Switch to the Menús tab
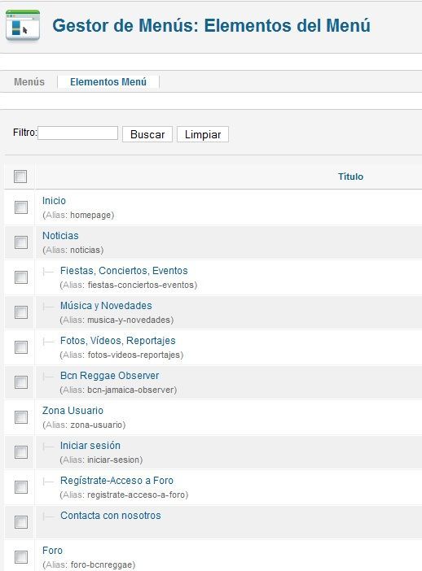Screen dimensions: 422x571 [x=29, y=82]
